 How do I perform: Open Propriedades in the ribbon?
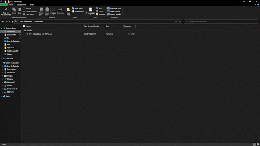(90, 11)
